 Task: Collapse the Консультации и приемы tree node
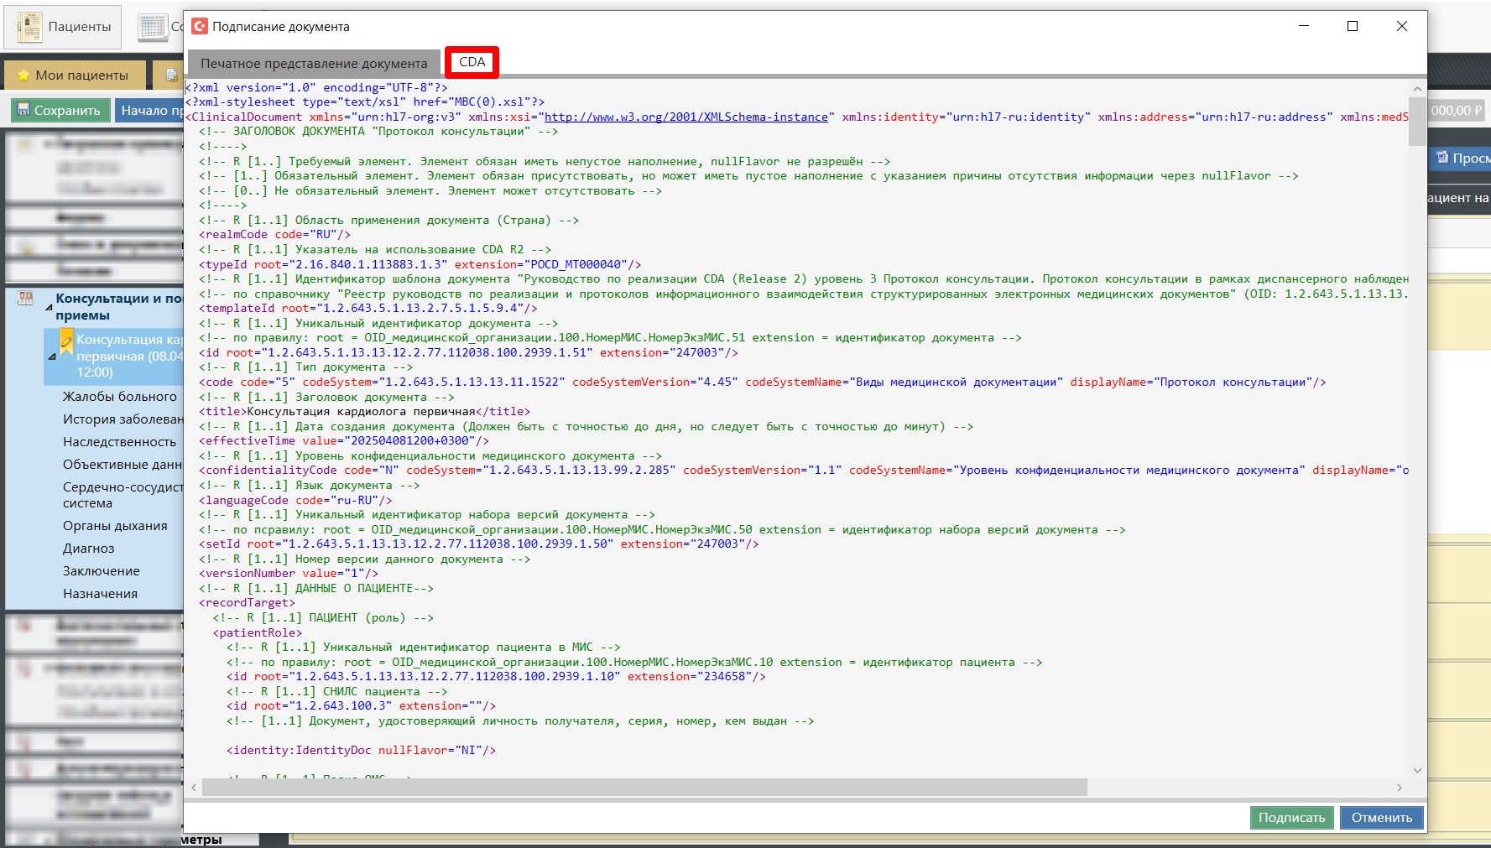click(49, 308)
